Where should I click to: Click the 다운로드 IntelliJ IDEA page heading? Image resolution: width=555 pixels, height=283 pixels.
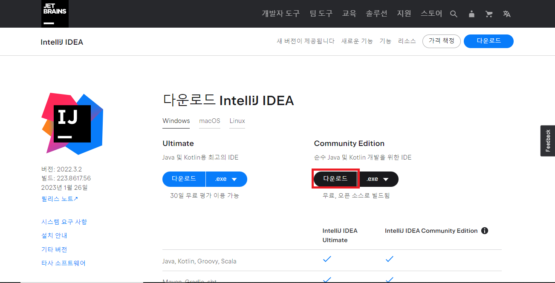pyautogui.click(x=228, y=100)
